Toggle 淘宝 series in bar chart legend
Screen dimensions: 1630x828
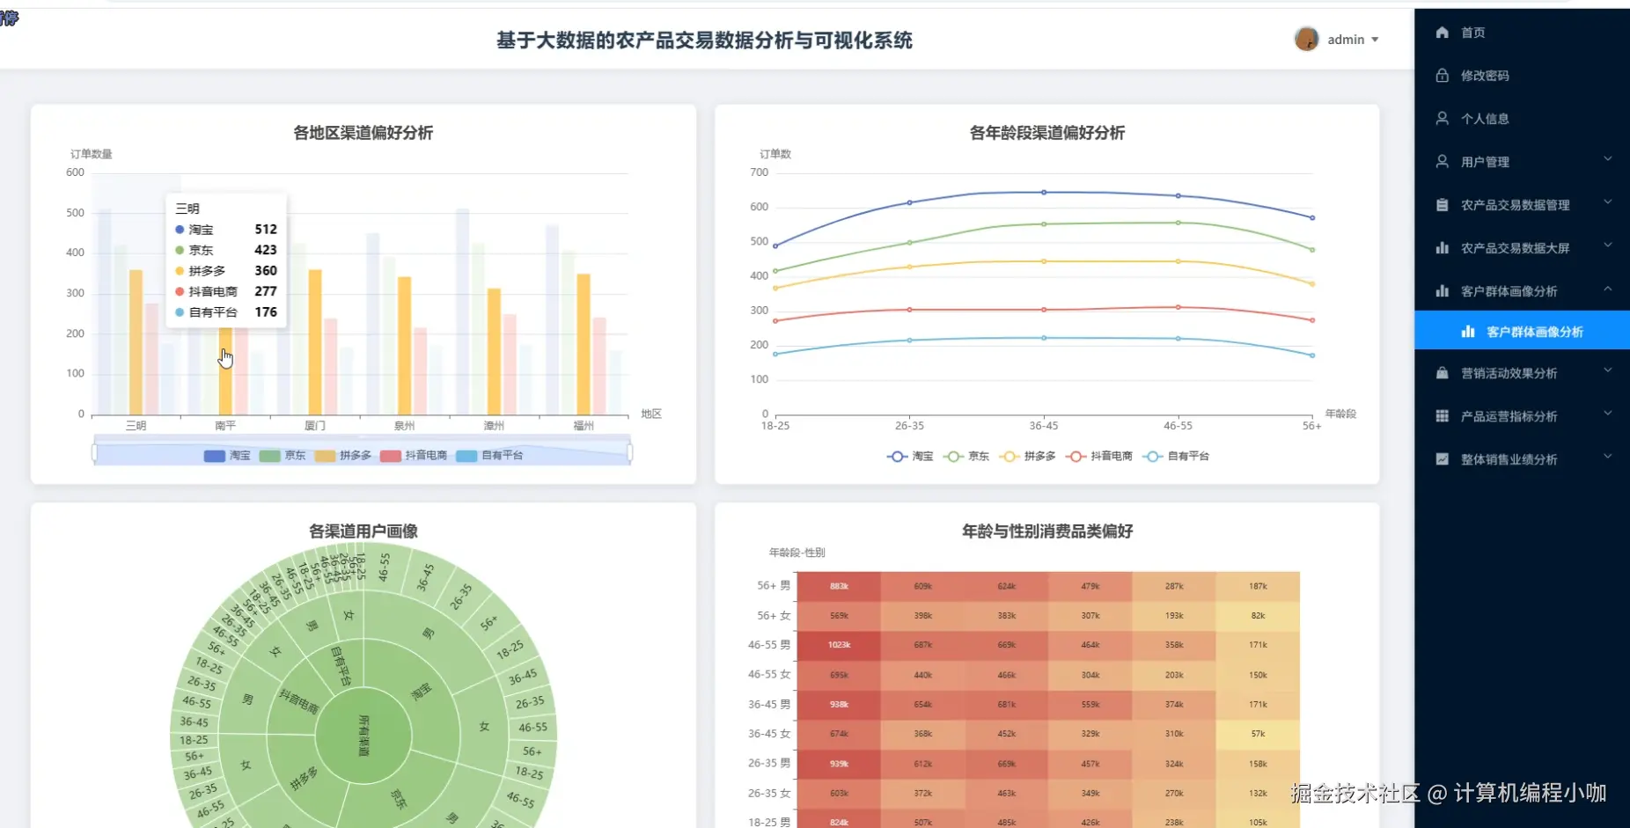pos(227,456)
